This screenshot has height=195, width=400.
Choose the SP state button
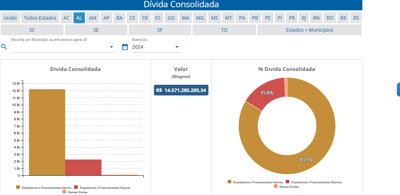pyautogui.click(x=160, y=30)
